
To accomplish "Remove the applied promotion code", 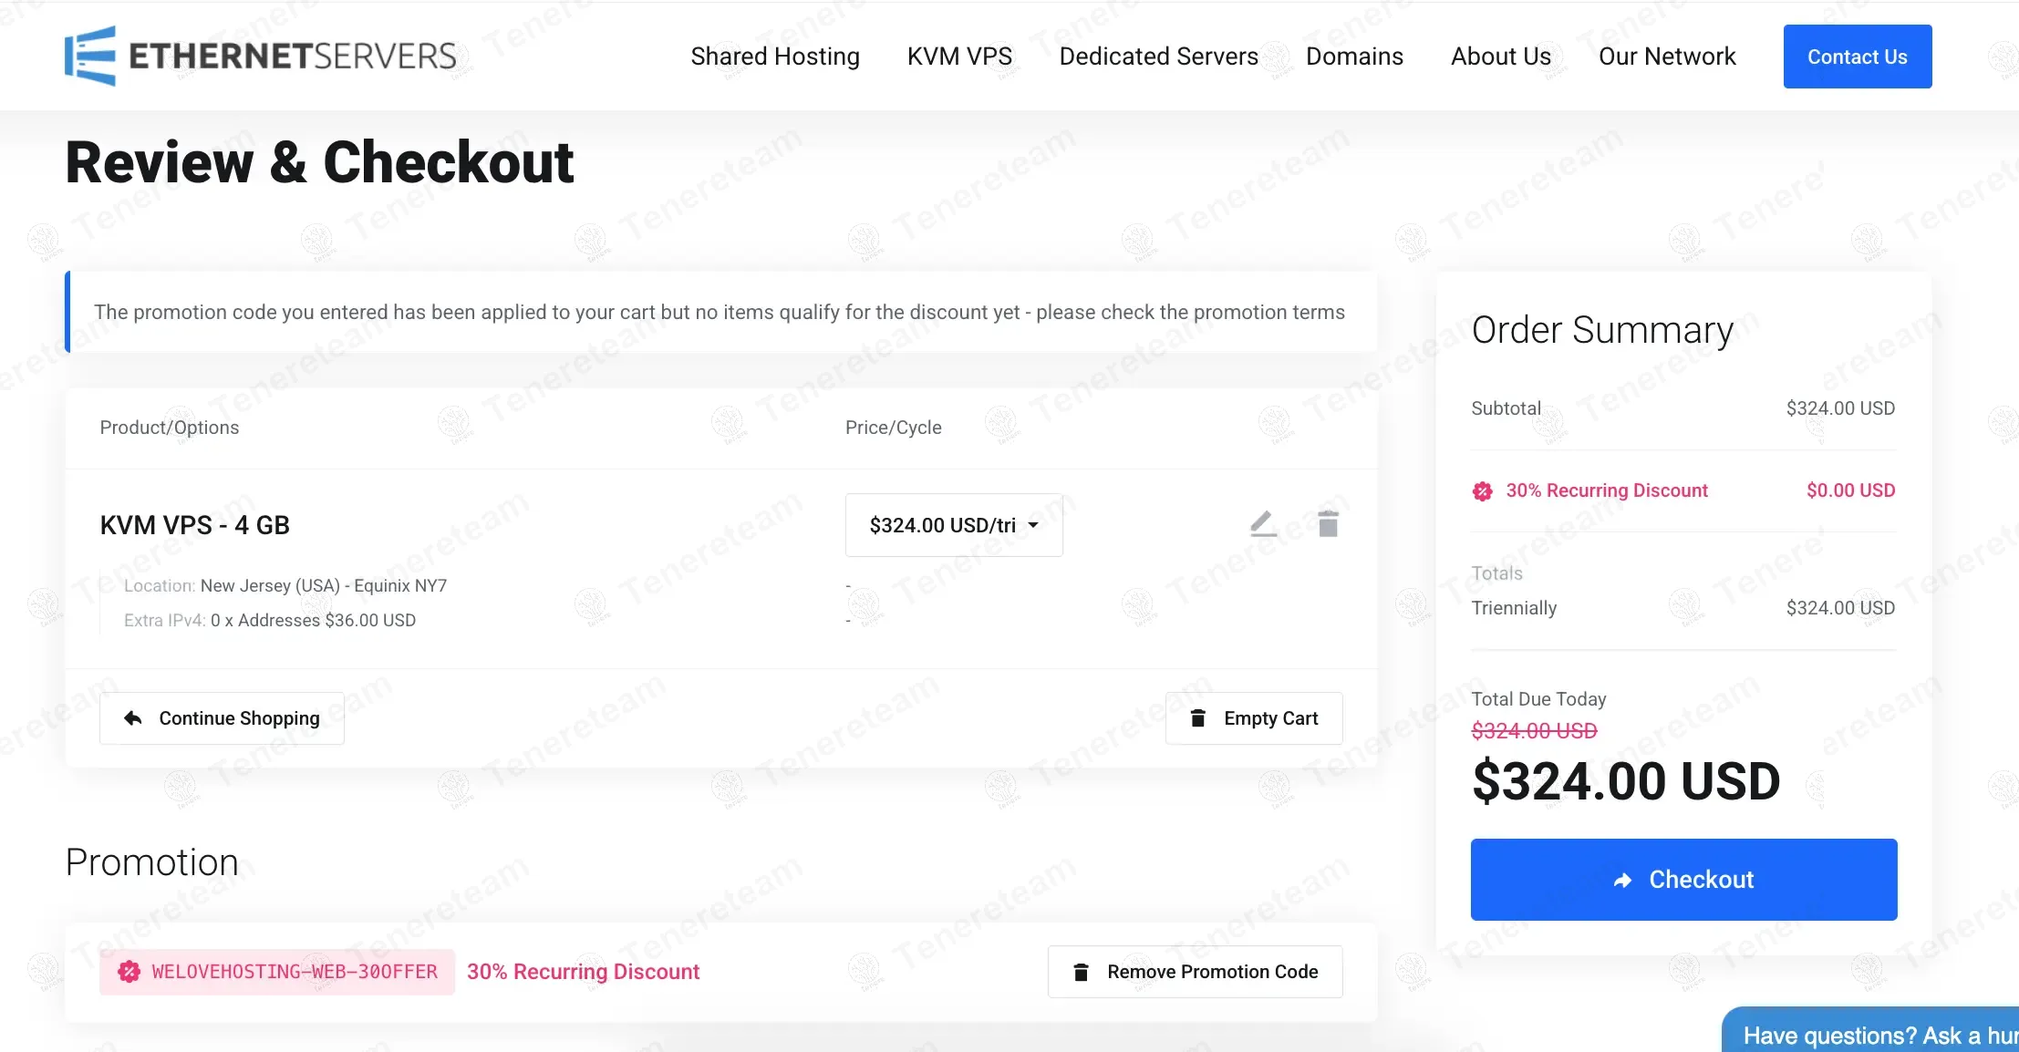I will click(1195, 972).
